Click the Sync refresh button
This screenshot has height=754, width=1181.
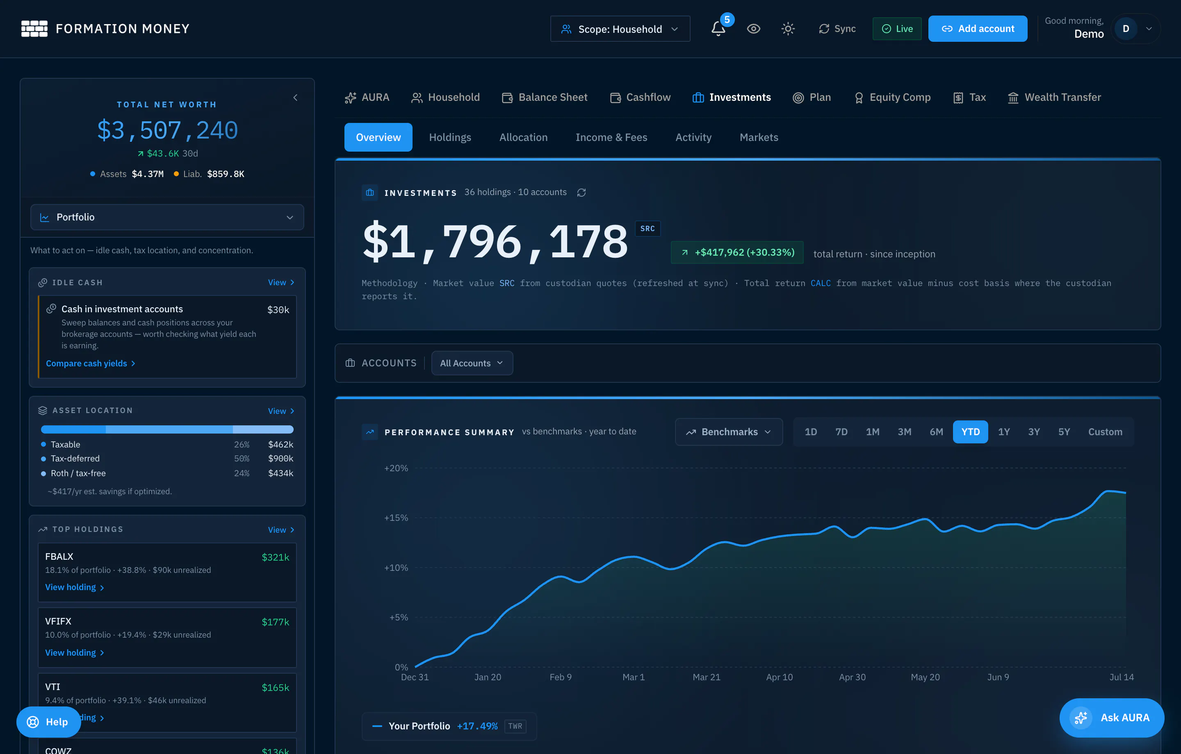click(837, 29)
